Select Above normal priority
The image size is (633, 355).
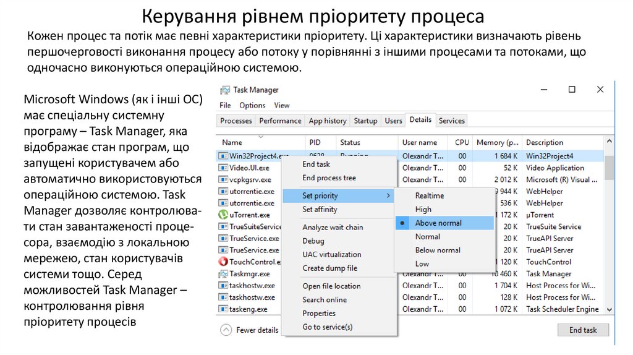444,223
